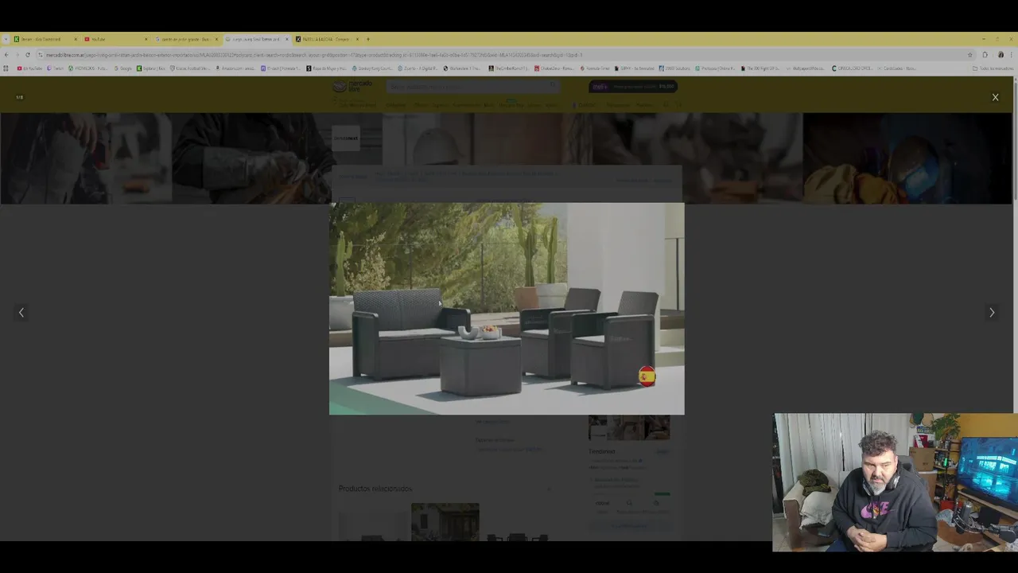Open the En YouTube bookmark
The width and height of the screenshot is (1018, 573).
[x=30, y=68]
